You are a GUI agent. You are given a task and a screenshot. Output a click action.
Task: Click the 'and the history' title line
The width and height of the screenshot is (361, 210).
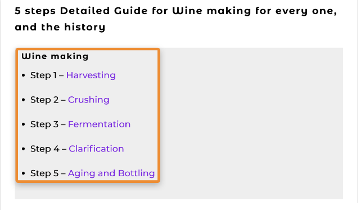pos(60,27)
